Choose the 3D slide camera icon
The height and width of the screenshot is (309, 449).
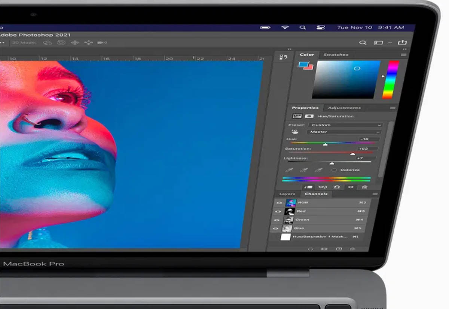click(x=88, y=43)
